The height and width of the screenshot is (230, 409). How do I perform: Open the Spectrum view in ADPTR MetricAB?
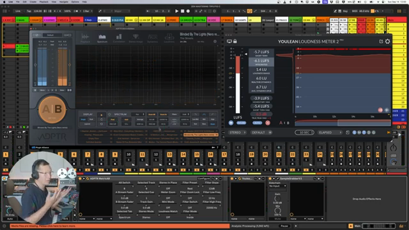pyautogui.click(x=102, y=38)
